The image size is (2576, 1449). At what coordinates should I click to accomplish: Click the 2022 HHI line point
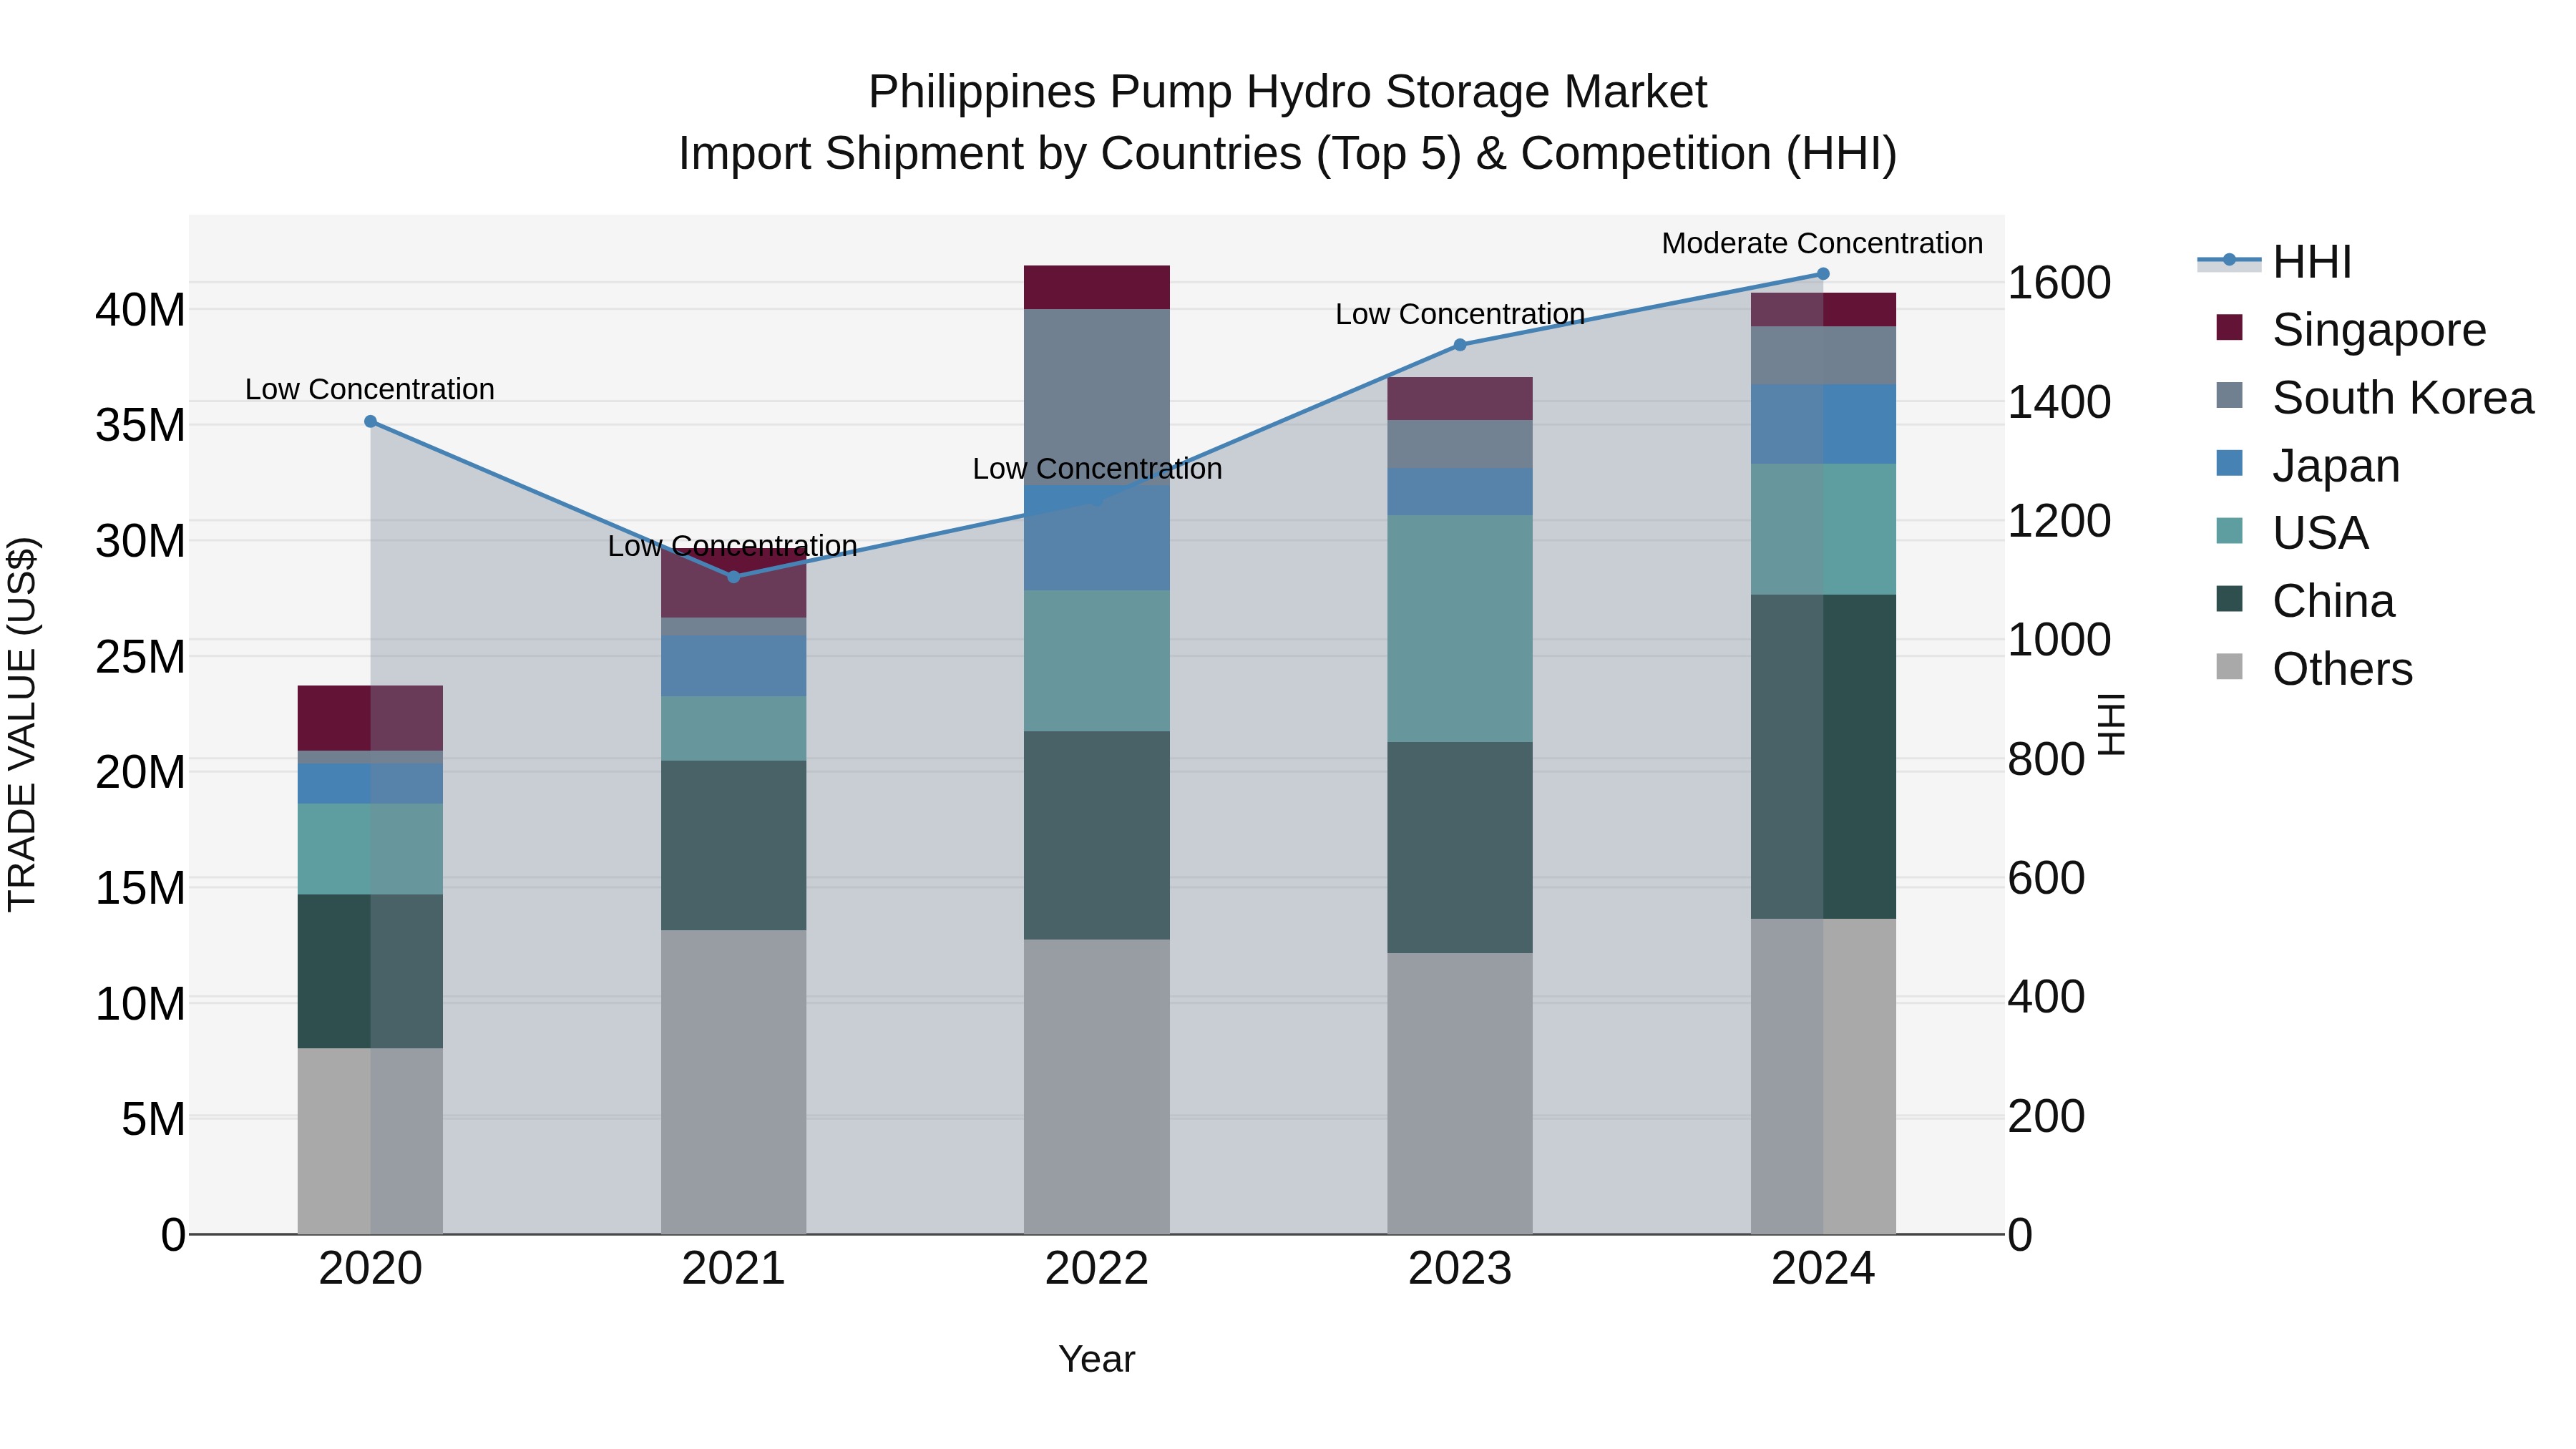(x=1097, y=500)
